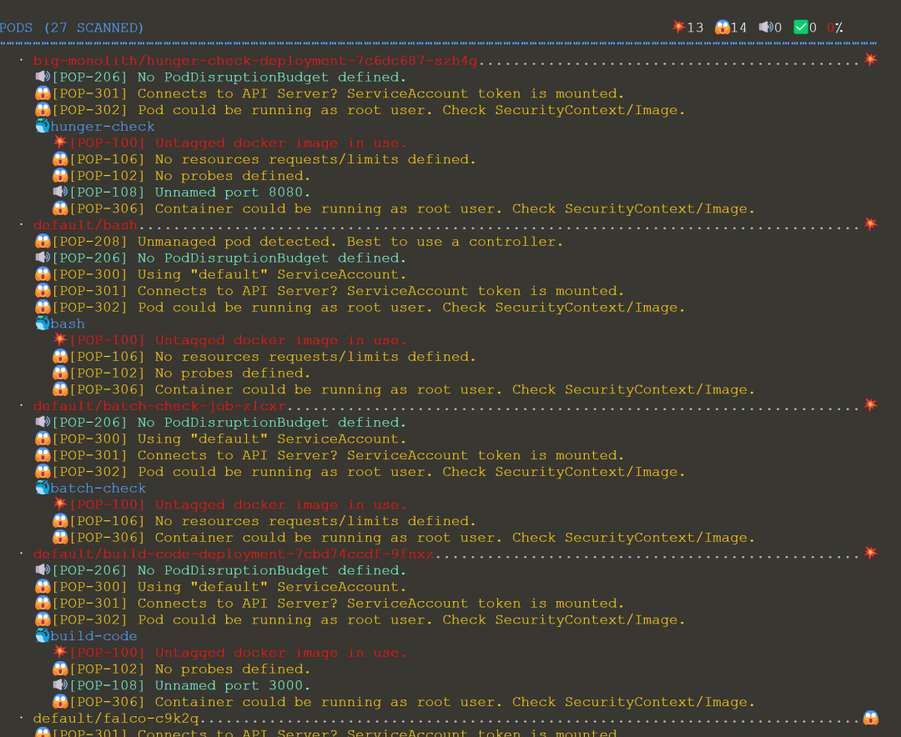Click explosion icon at end of big-monolith row
Image resolution: width=901 pixels, height=737 pixels.
(870, 59)
